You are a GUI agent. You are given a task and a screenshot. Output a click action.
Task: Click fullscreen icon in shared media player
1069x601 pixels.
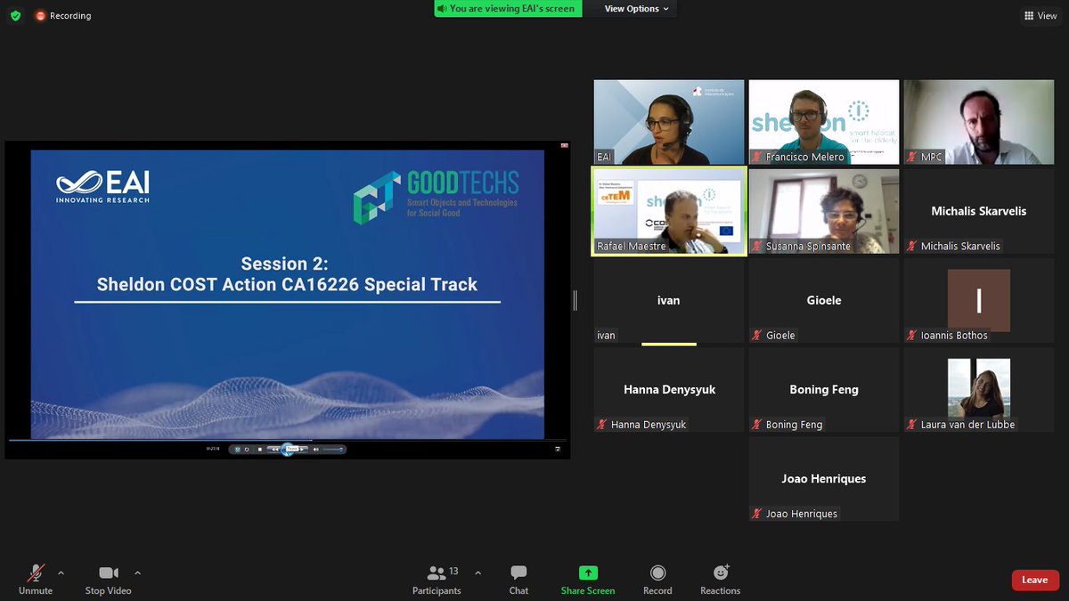(x=558, y=450)
